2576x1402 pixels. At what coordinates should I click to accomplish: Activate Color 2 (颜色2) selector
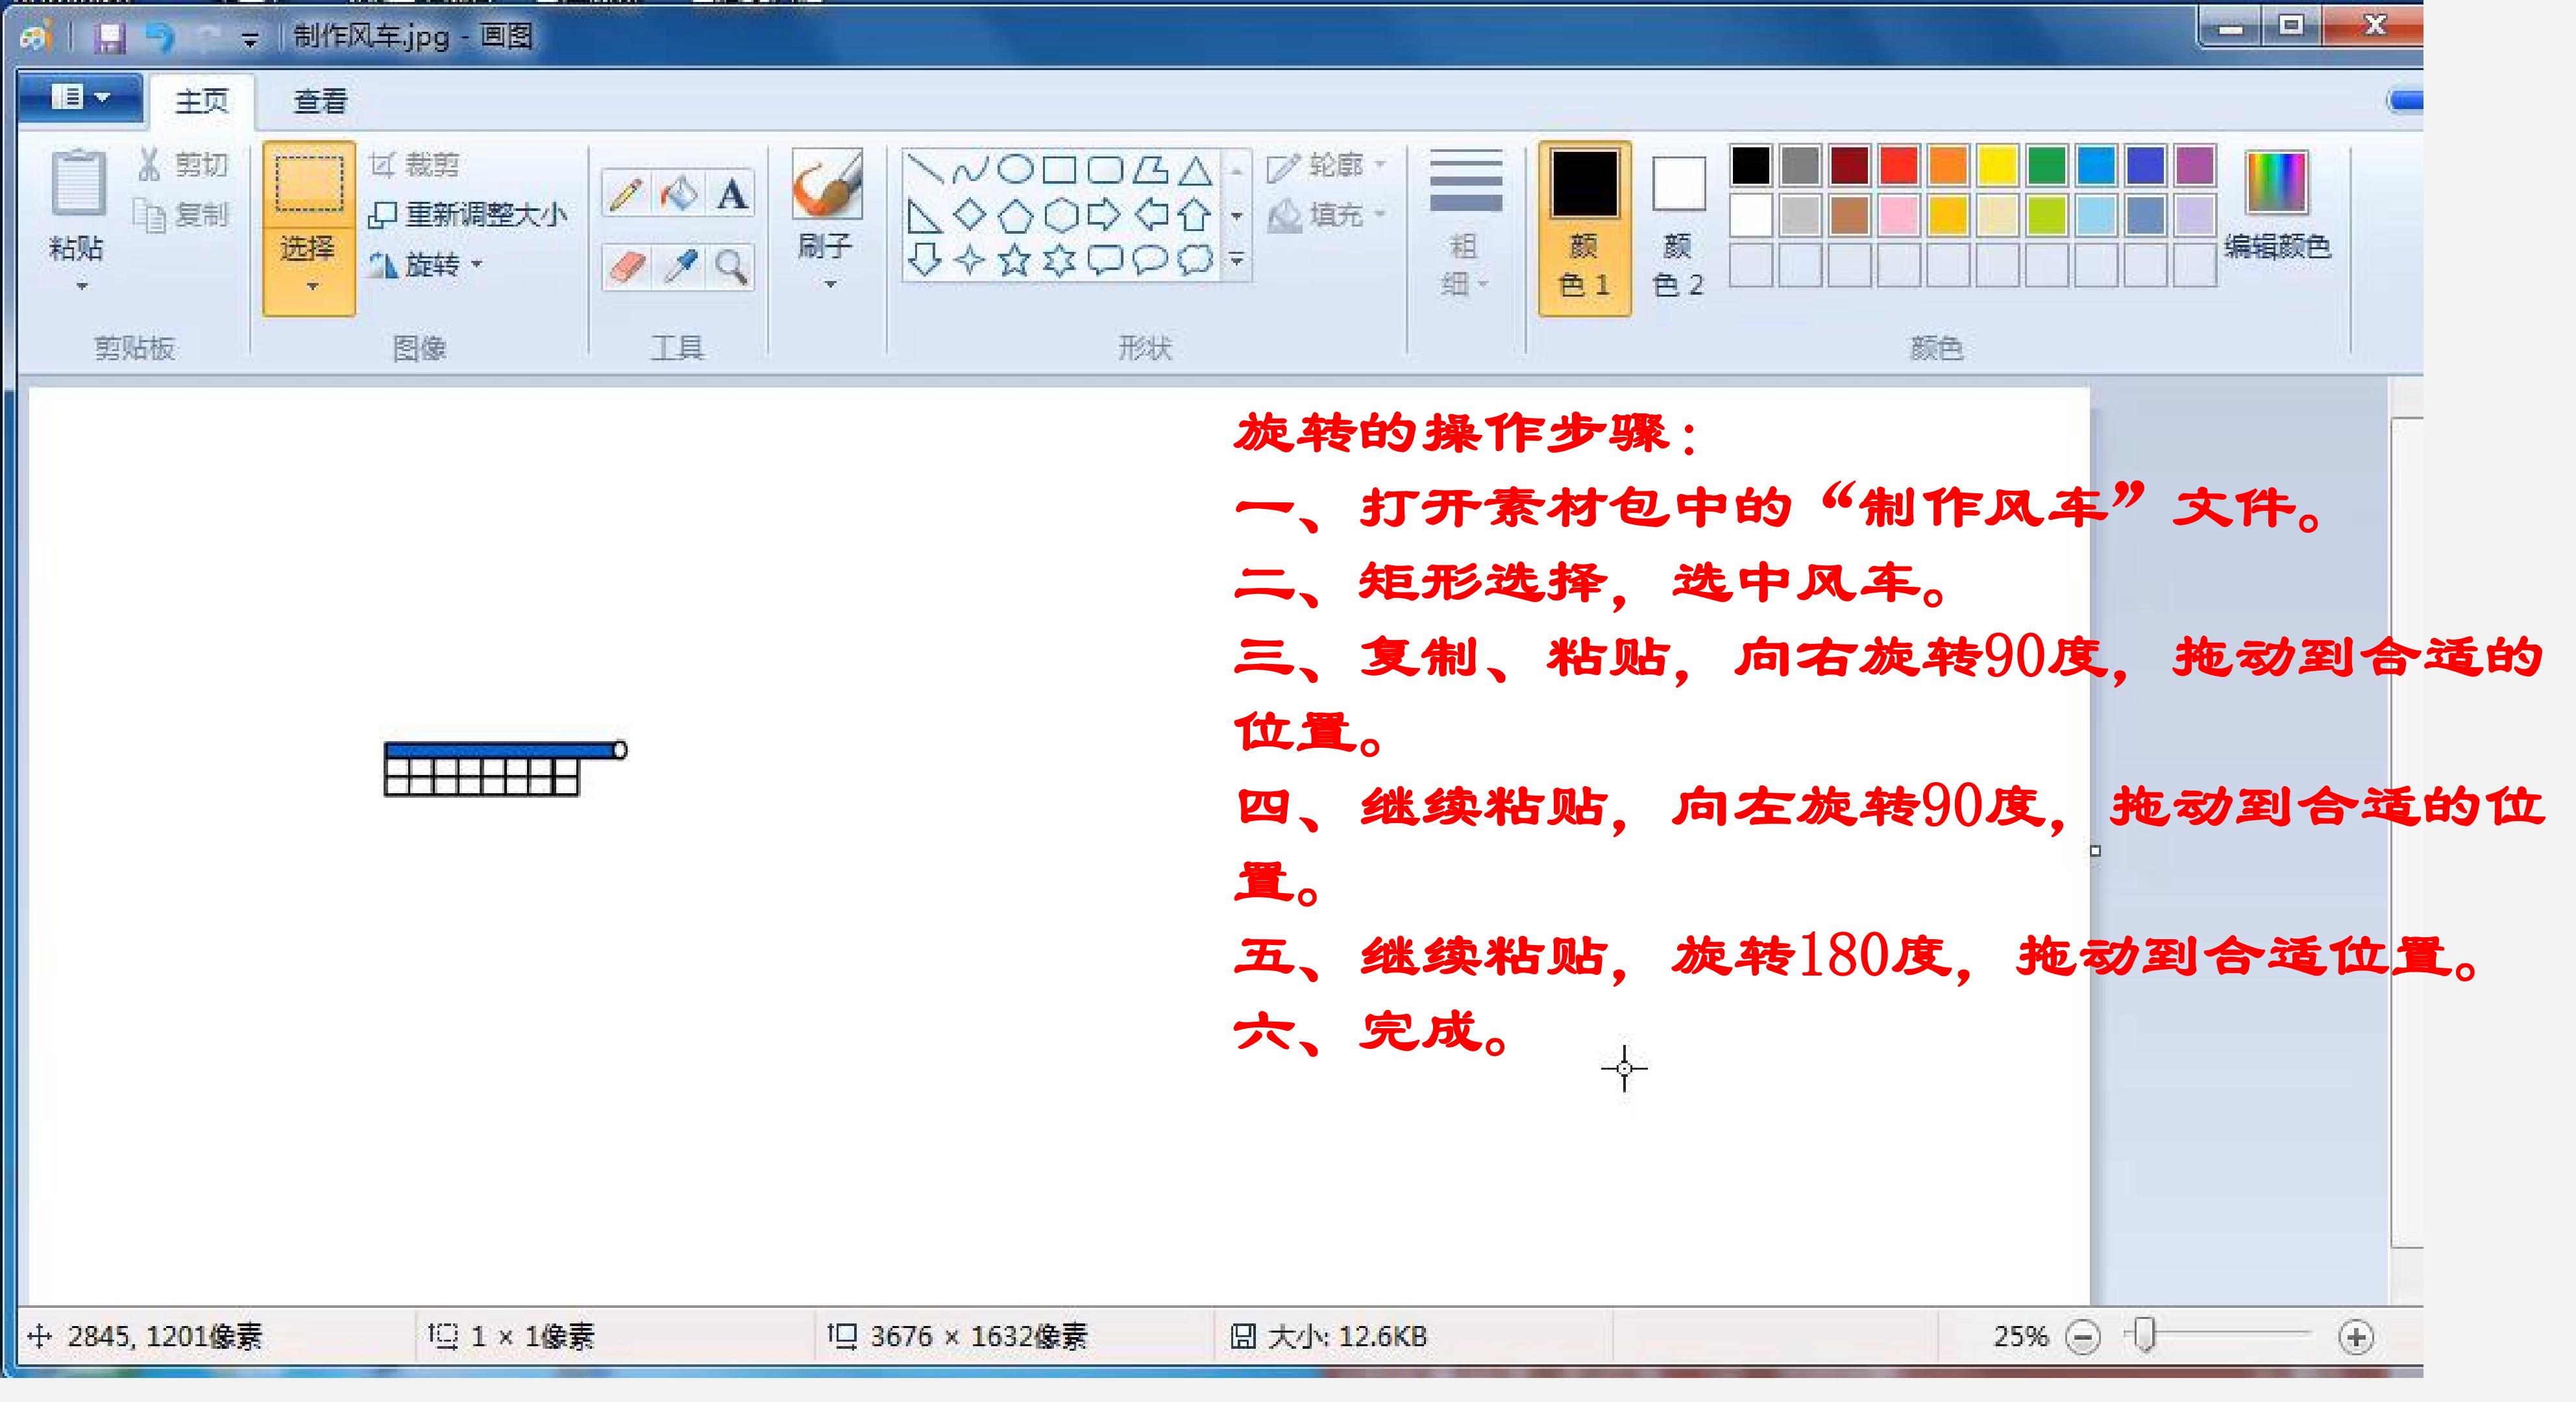click(1678, 228)
